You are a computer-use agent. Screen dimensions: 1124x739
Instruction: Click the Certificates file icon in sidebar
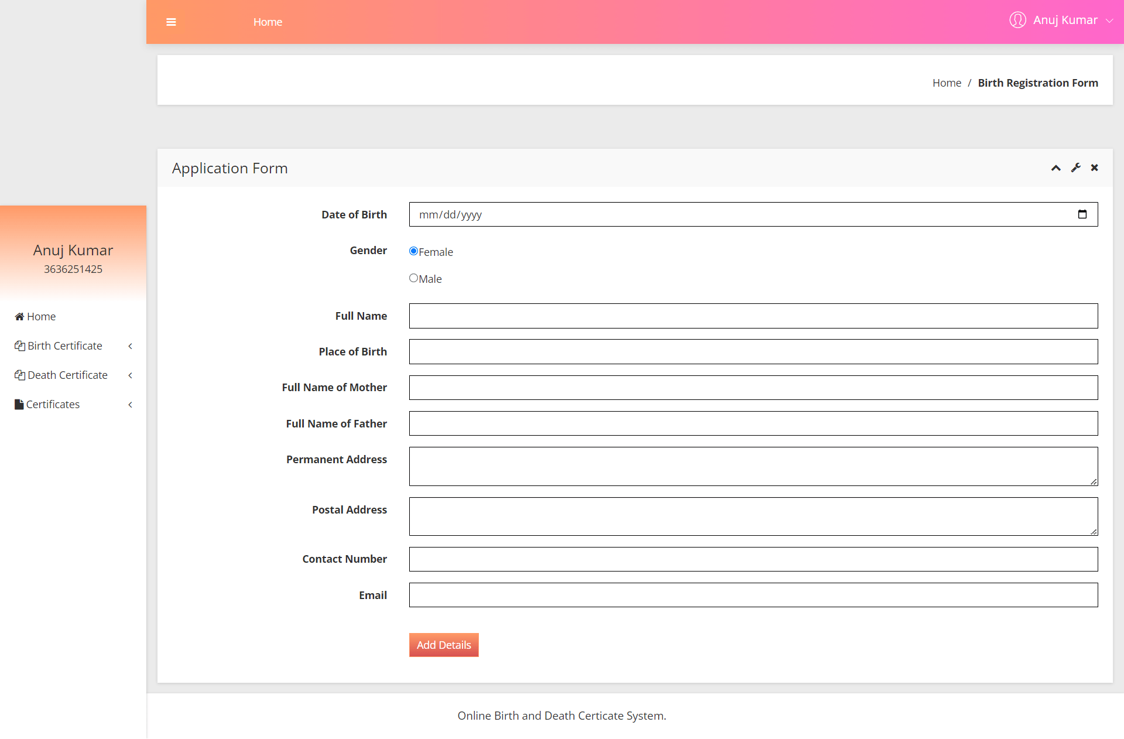(18, 404)
